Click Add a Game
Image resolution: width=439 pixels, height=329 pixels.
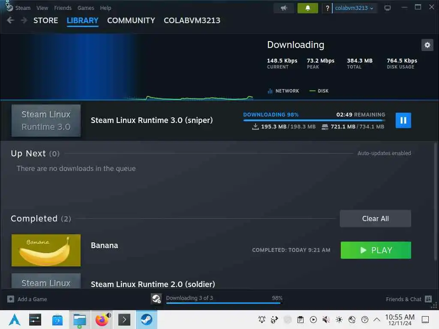(x=27, y=299)
